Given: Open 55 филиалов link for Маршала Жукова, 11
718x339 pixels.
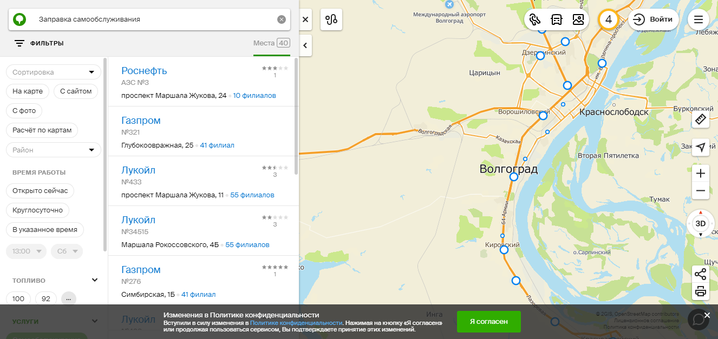Looking at the screenshot, I should pyautogui.click(x=252, y=195).
